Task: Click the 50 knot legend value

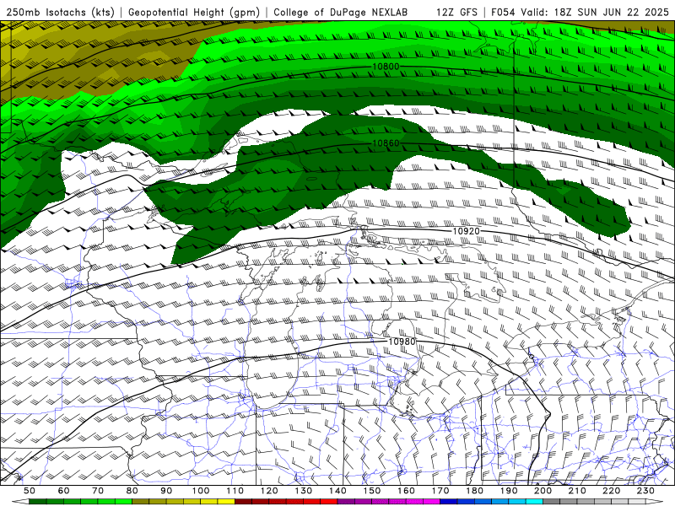Action: (x=30, y=491)
